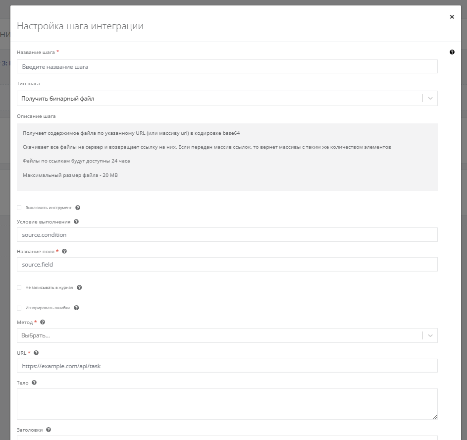Open the general help icon at top right
Screen dimensions: 467x440
[452, 52]
